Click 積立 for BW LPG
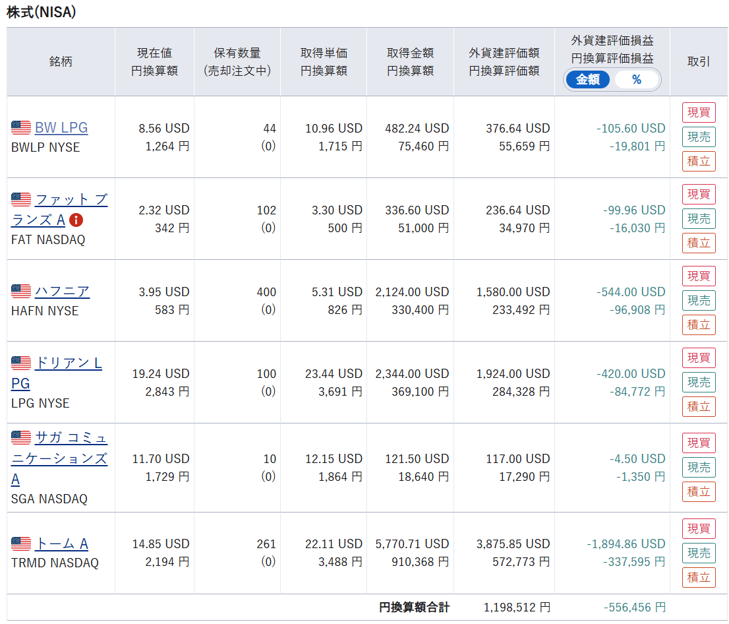Image resolution: width=729 pixels, height=624 pixels. coord(699,161)
